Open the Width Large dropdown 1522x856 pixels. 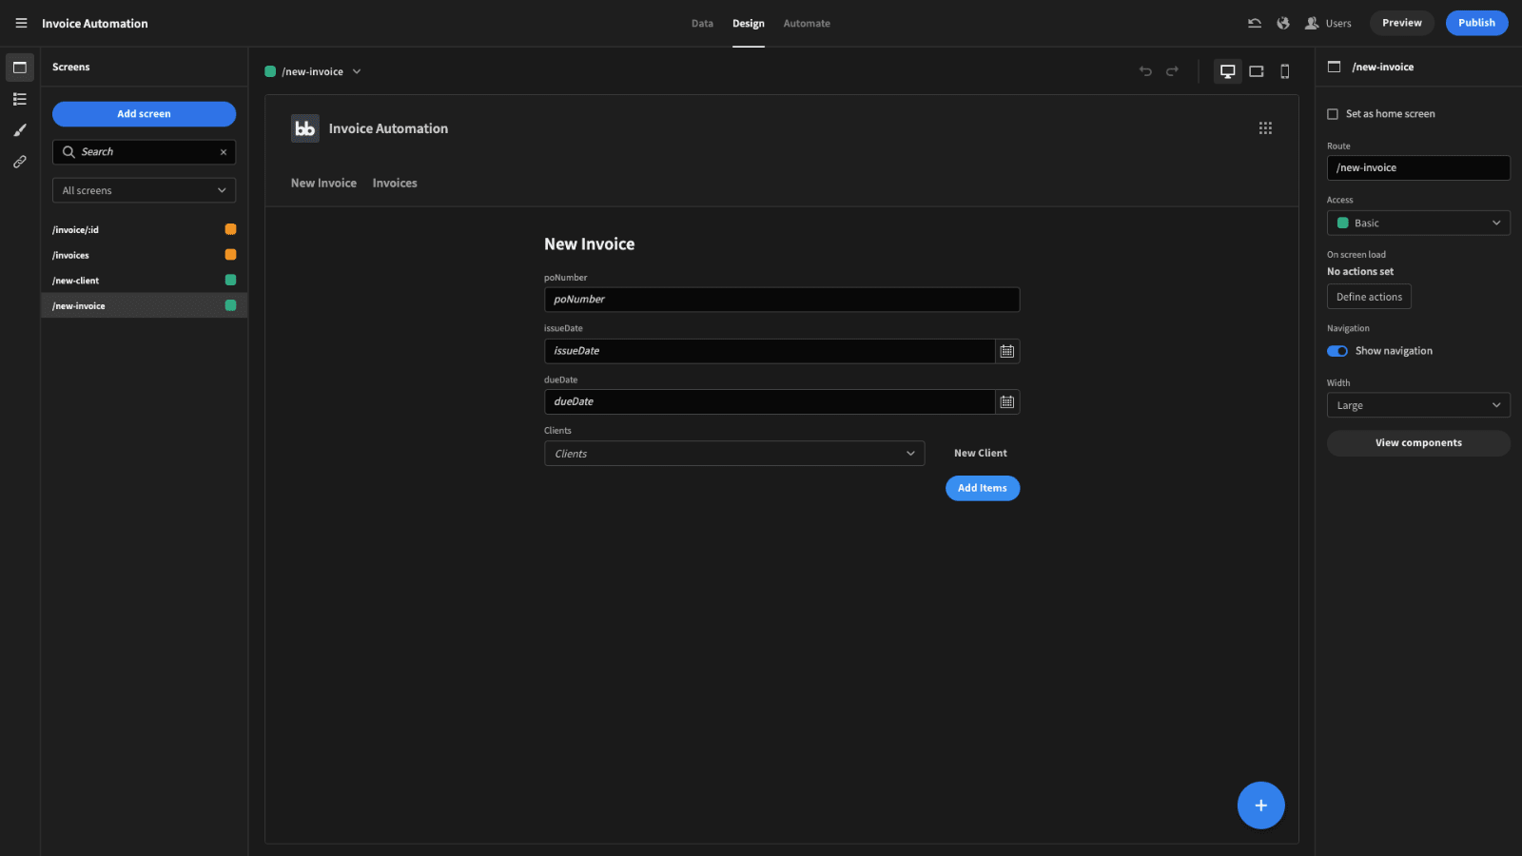(x=1418, y=405)
